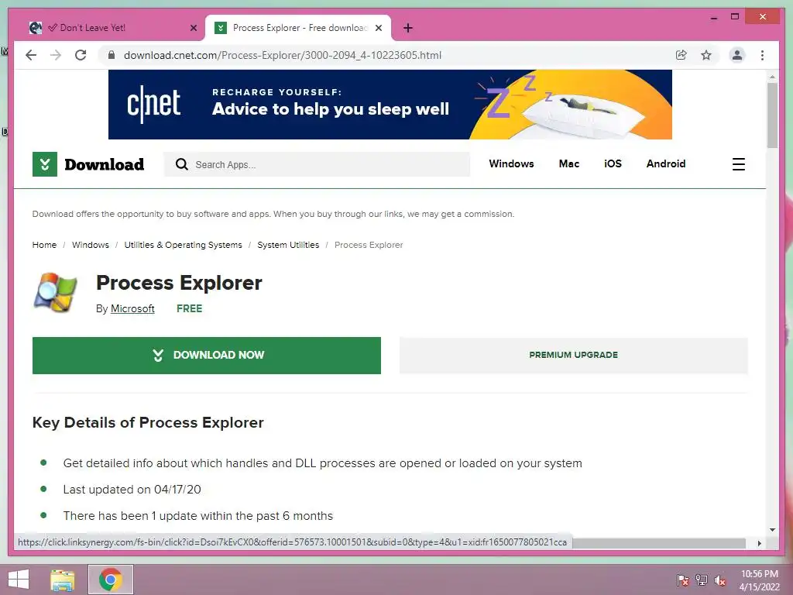
Task: Click the Process Explorer breadcrumb text
Action: coord(369,245)
